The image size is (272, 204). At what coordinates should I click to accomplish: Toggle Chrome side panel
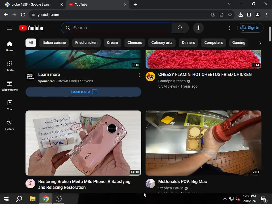click(x=249, y=15)
